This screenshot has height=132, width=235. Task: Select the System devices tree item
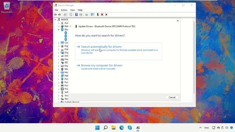click(x=70, y=102)
